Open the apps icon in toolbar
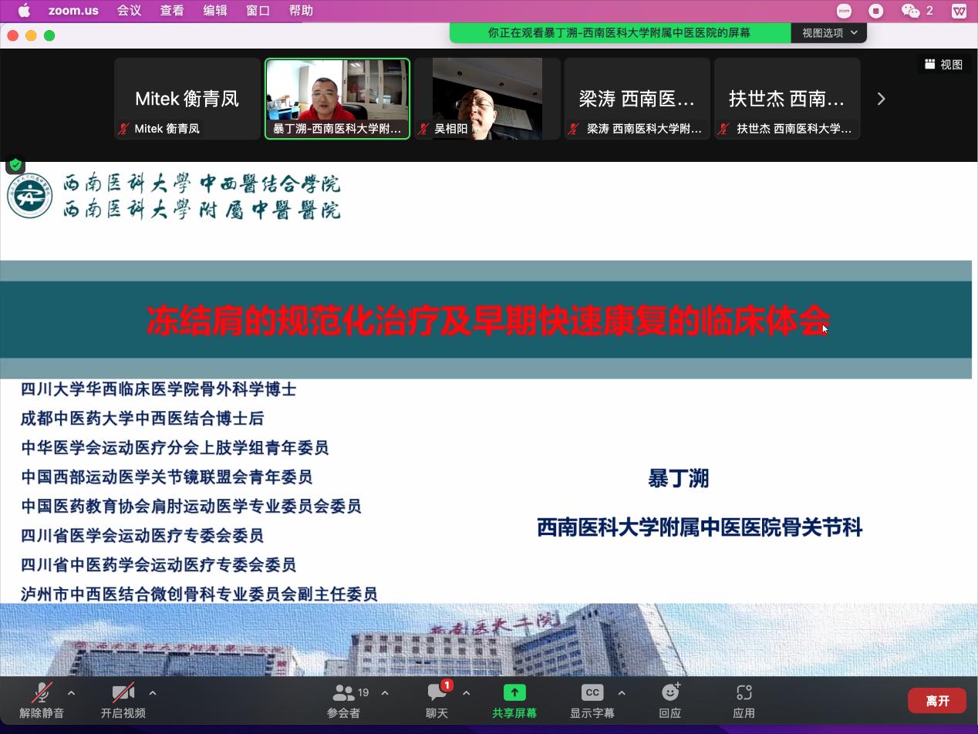Image resolution: width=978 pixels, height=734 pixels. coord(744,693)
